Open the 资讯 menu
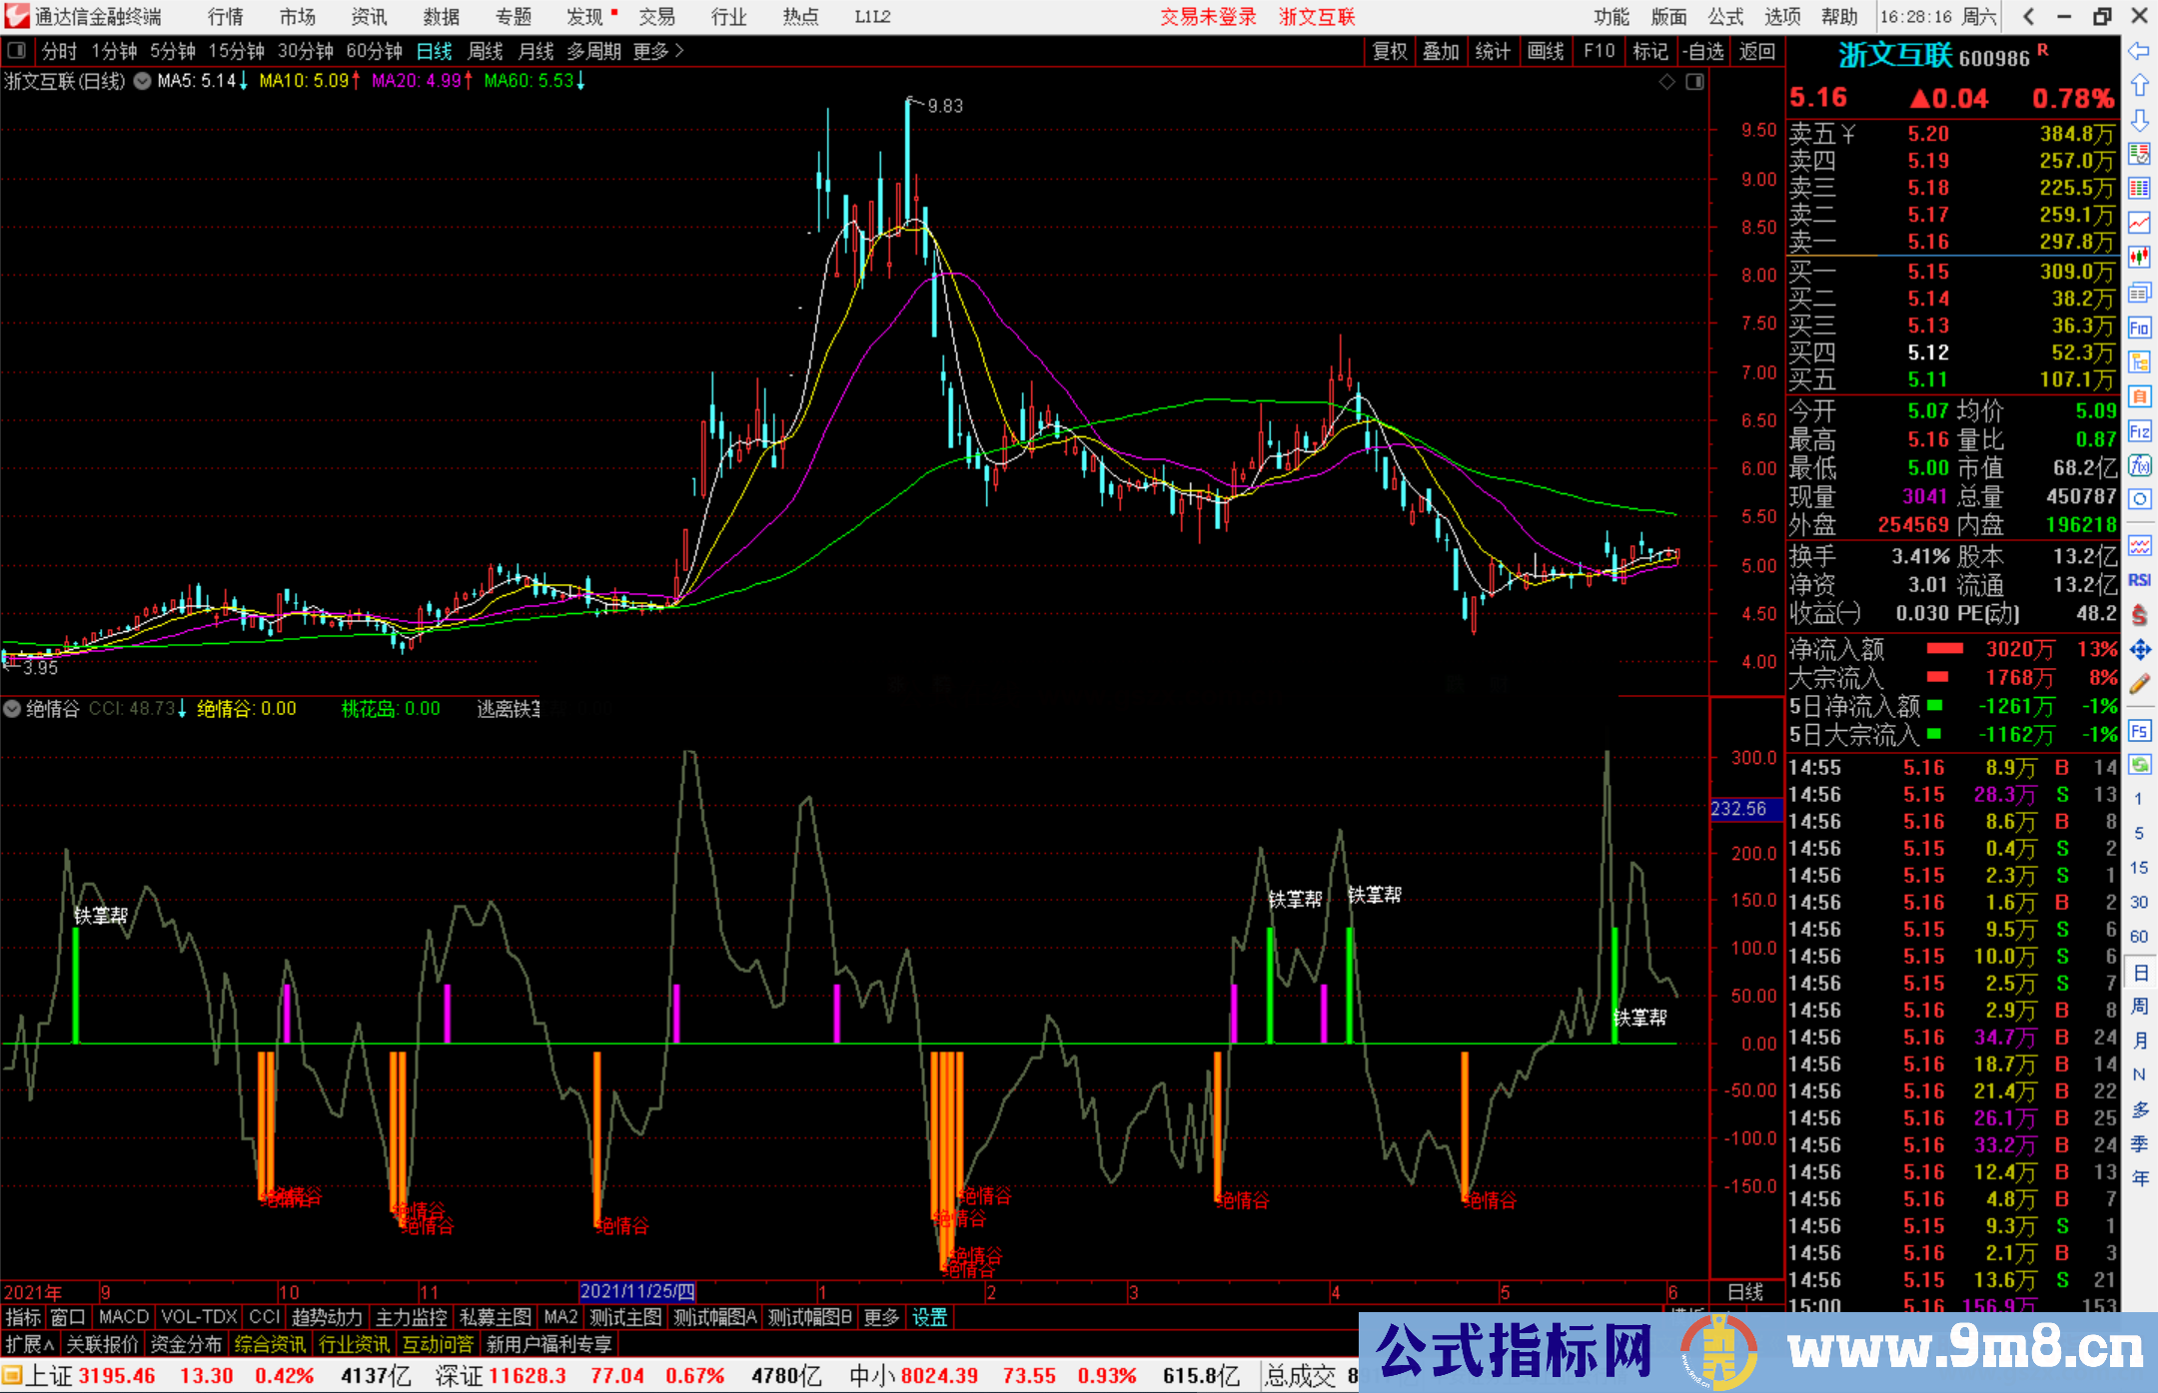Image resolution: width=2158 pixels, height=1393 pixels. pyautogui.click(x=369, y=17)
